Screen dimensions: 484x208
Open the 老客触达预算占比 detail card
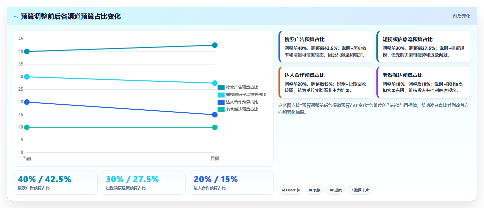[x=423, y=82]
